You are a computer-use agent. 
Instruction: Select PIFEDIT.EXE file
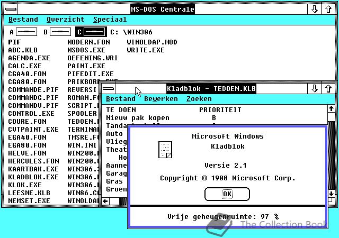(91, 74)
